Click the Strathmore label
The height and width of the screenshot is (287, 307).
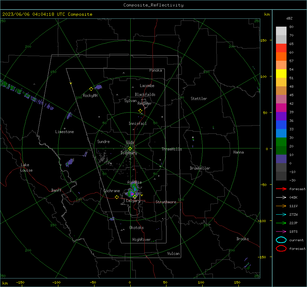pyautogui.click(x=166, y=202)
